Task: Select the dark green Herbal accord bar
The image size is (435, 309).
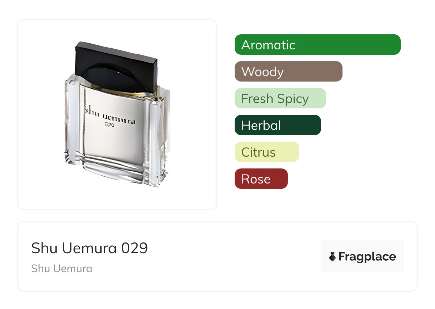Action: click(278, 125)
